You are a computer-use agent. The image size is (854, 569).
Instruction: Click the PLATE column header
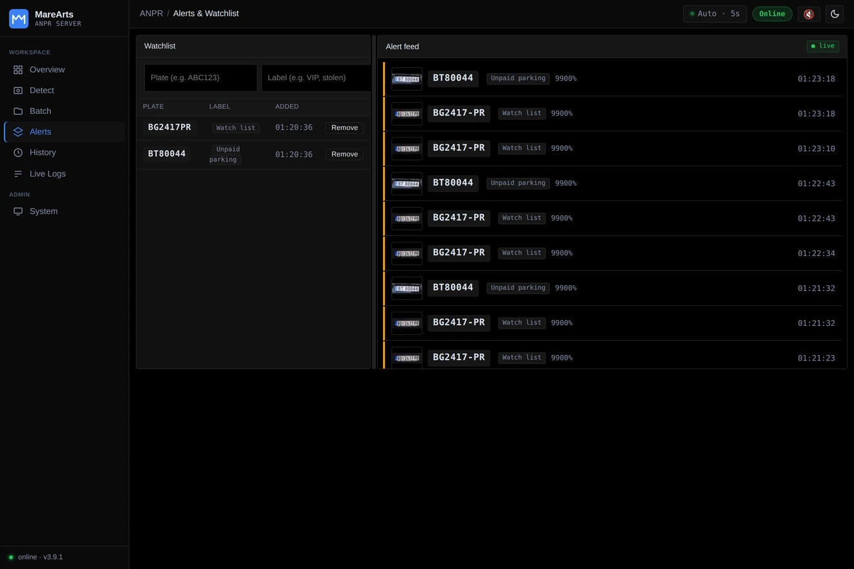(x=153, y=107)
